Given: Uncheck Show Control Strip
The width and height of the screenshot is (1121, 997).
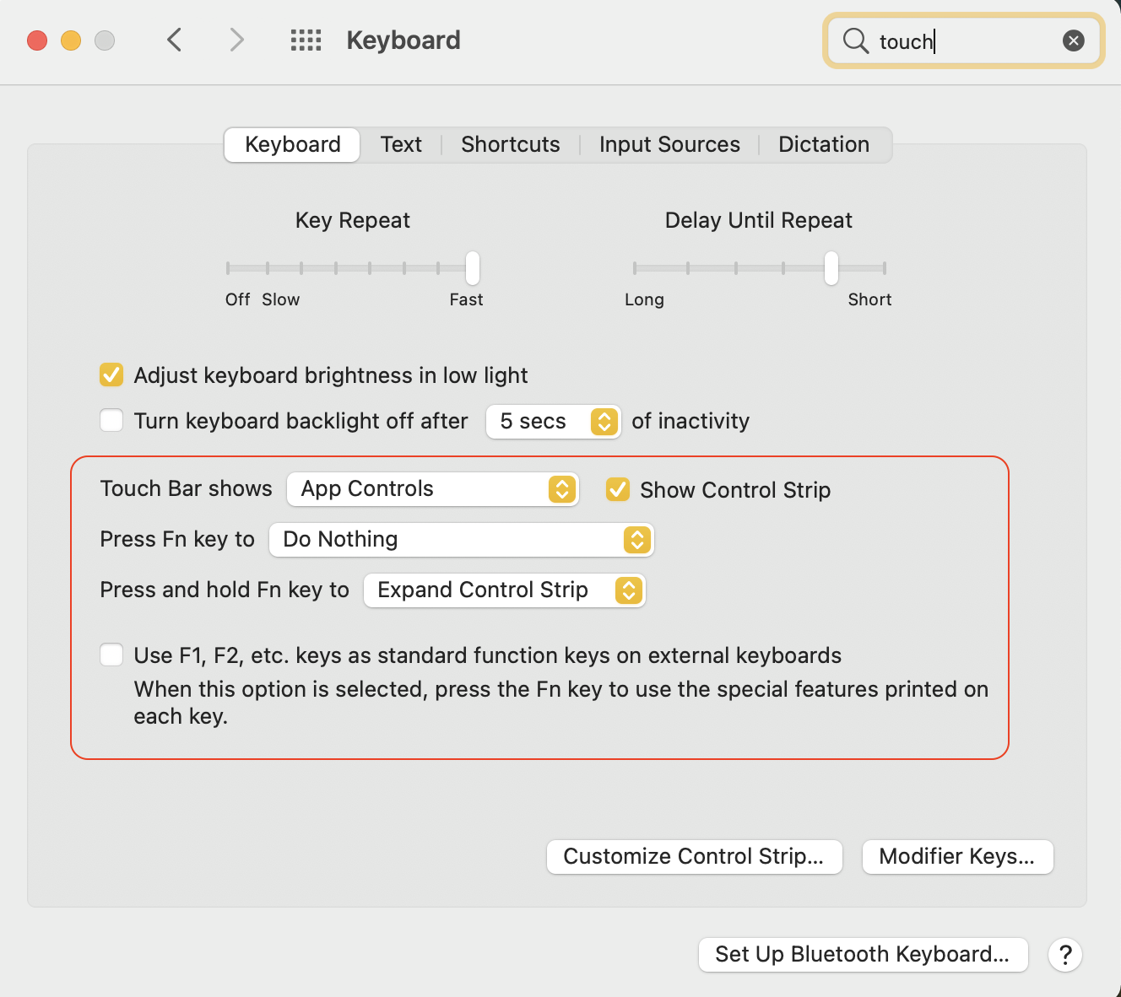Looking at the screenshot, I should click(x=618, y=489).
